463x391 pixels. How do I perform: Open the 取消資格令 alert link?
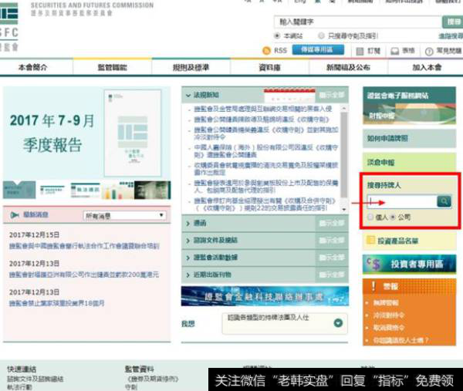(x=389, y=328)
